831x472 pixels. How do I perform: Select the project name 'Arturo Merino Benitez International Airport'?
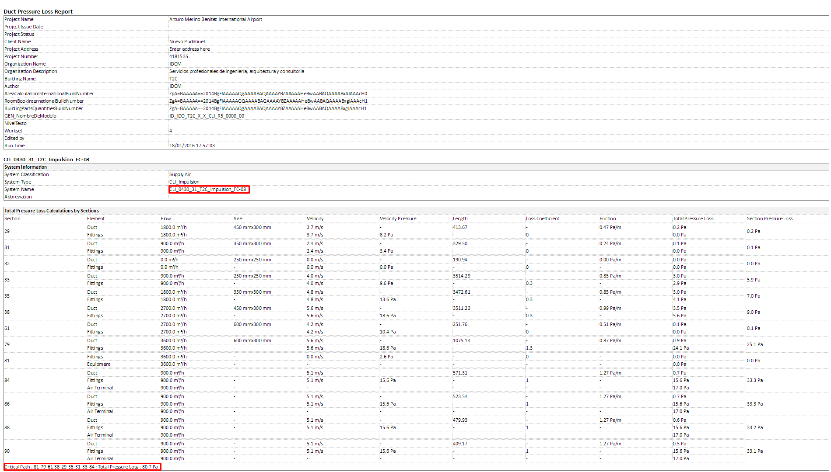tap(216, 19)
